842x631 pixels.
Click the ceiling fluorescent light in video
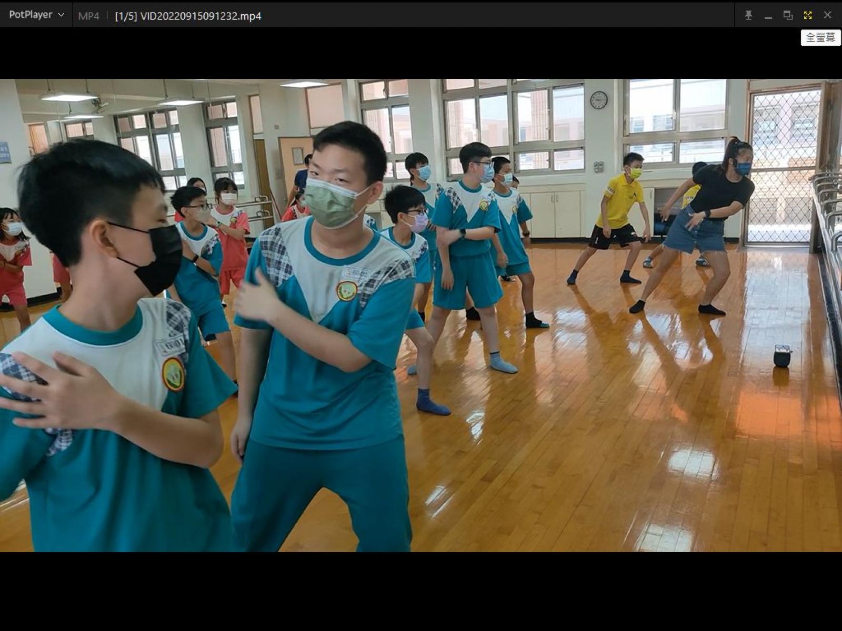(68, 97)
